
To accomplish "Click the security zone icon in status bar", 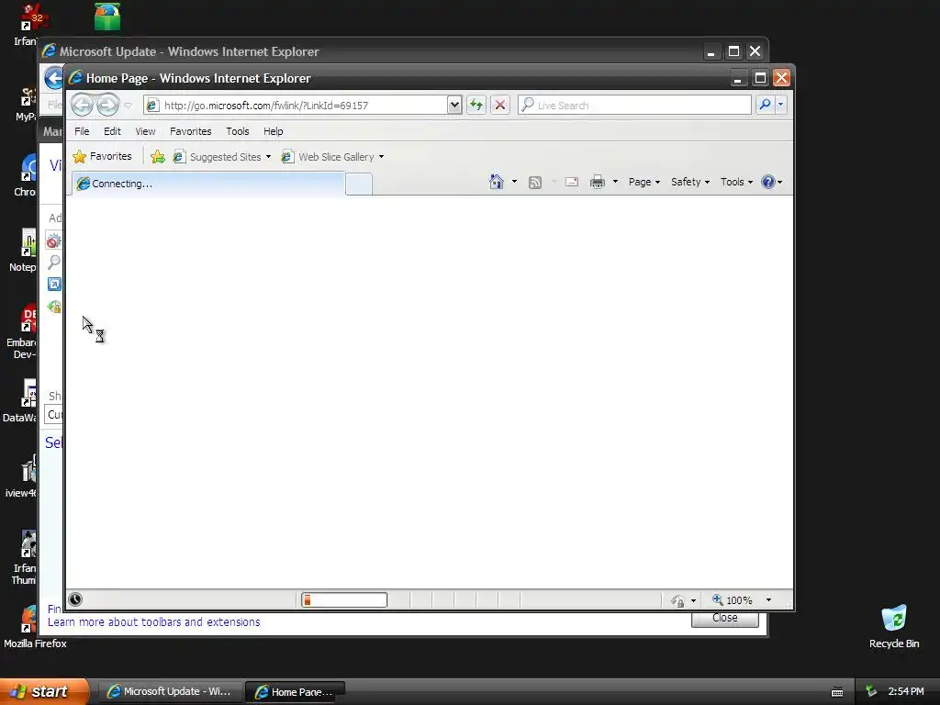I will [x=678, y=600].
